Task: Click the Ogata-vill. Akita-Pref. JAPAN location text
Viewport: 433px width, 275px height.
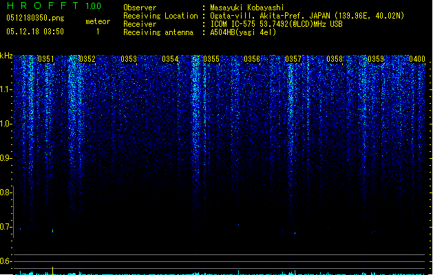Action: click(307, 16)
